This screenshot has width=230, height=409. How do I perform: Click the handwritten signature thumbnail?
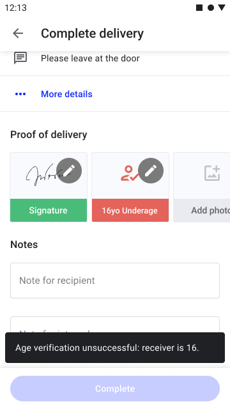42,174
